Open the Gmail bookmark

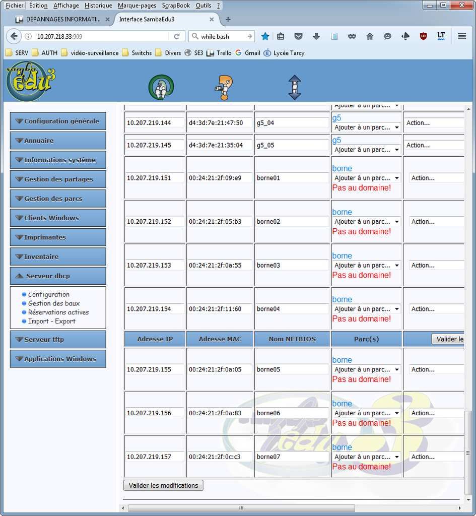pyautogui.click(x=248, y=52)
